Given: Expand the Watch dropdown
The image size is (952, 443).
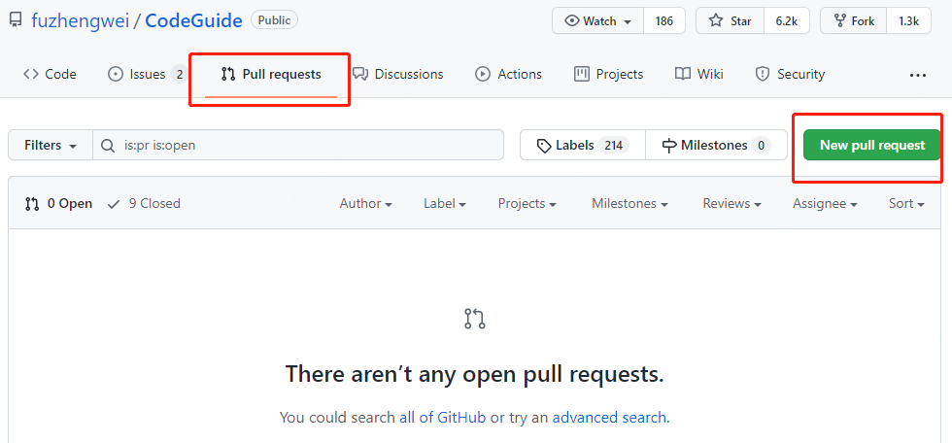Looking at the screenshot, I should (598, 21).
